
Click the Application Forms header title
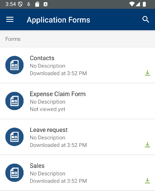58,20
